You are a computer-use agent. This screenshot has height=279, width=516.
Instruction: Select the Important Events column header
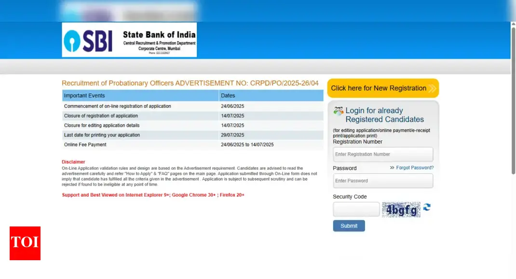[x=140, y=95]
